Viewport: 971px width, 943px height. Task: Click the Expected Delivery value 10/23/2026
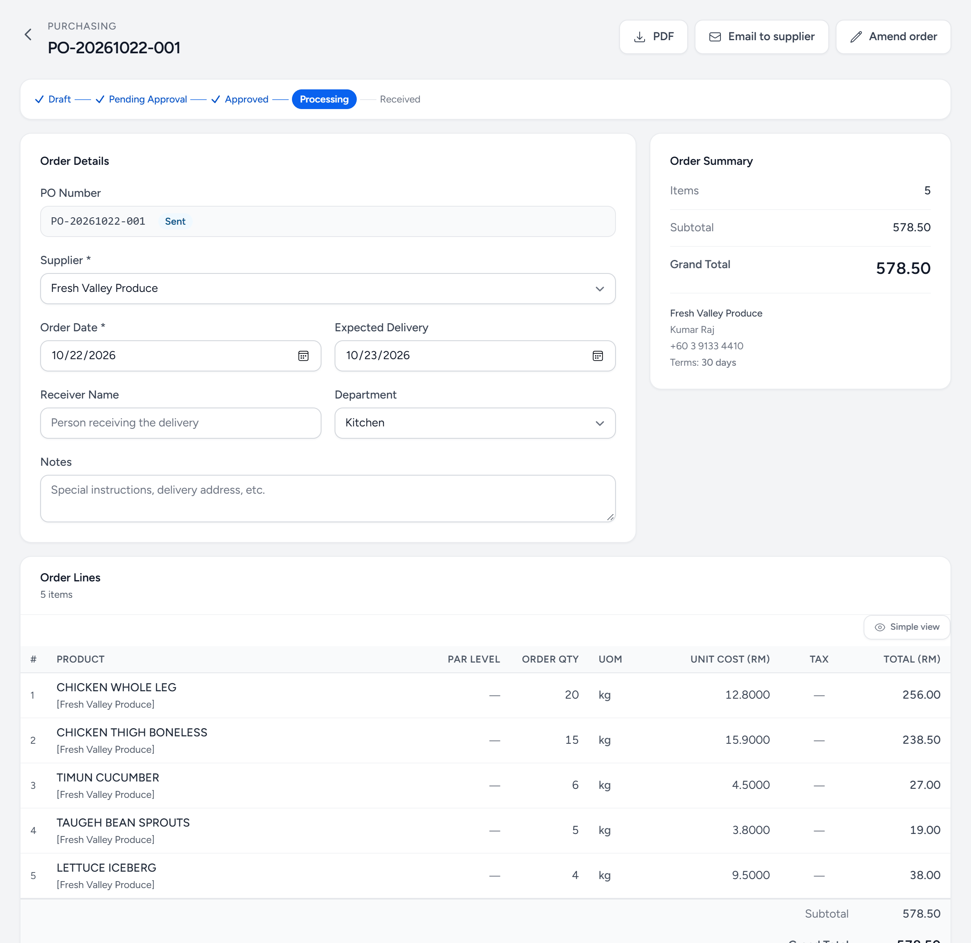tap(378, 355)
